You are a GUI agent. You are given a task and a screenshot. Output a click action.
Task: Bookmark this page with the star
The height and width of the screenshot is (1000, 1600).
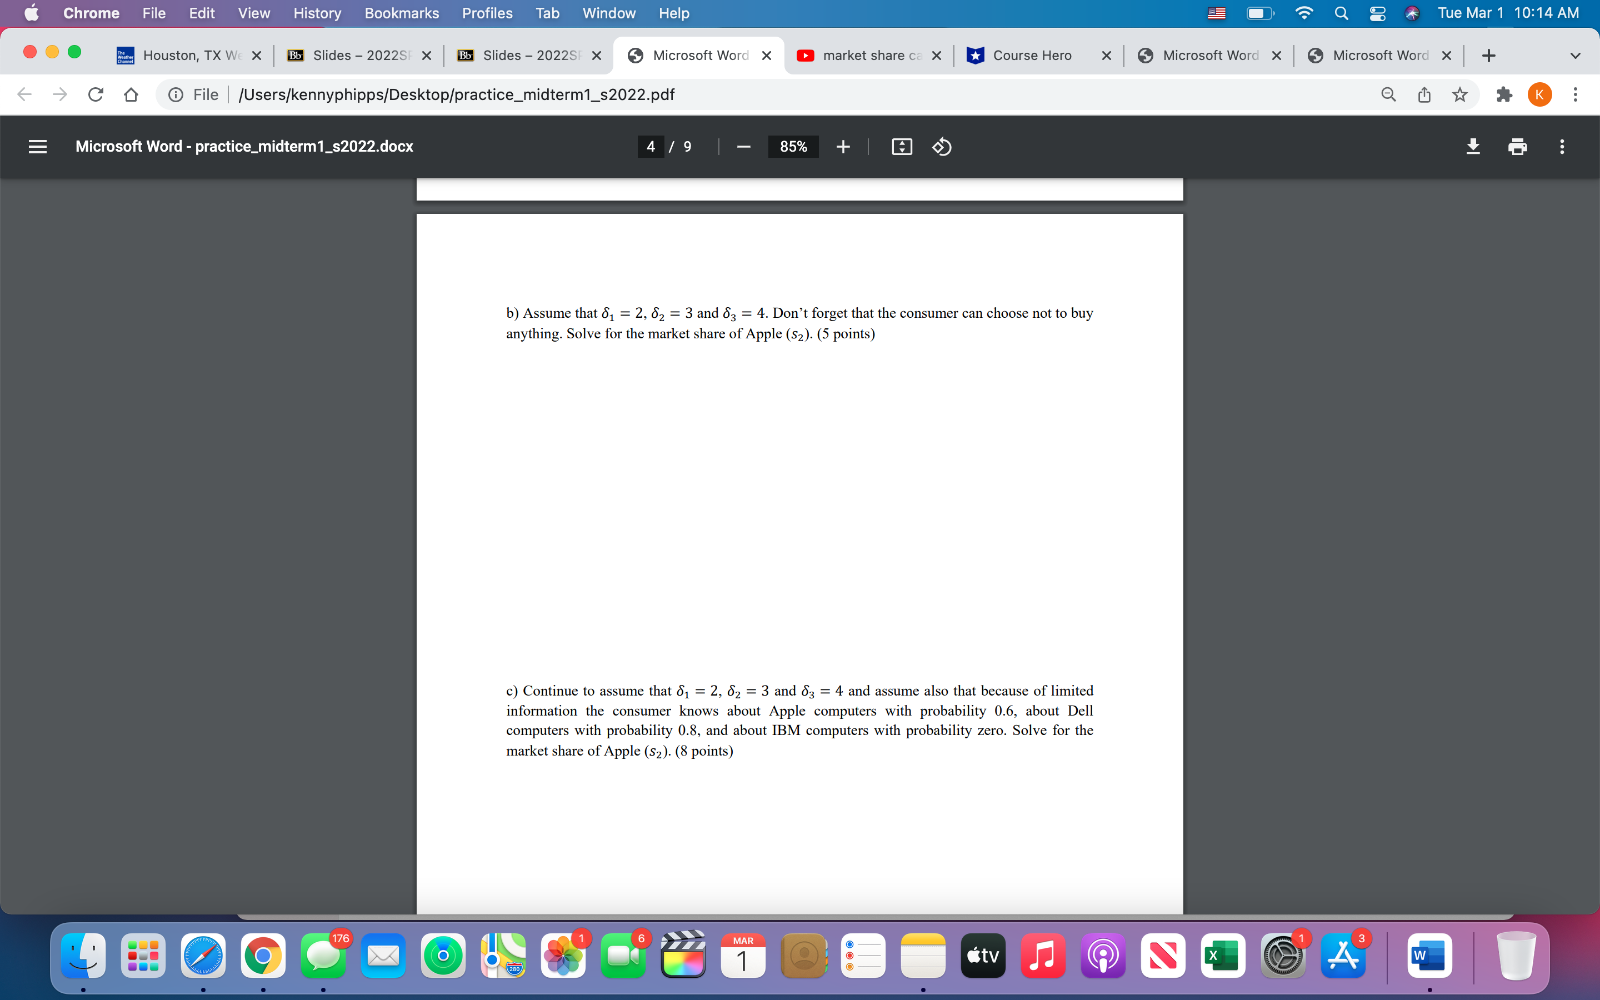coord(1461,94)
